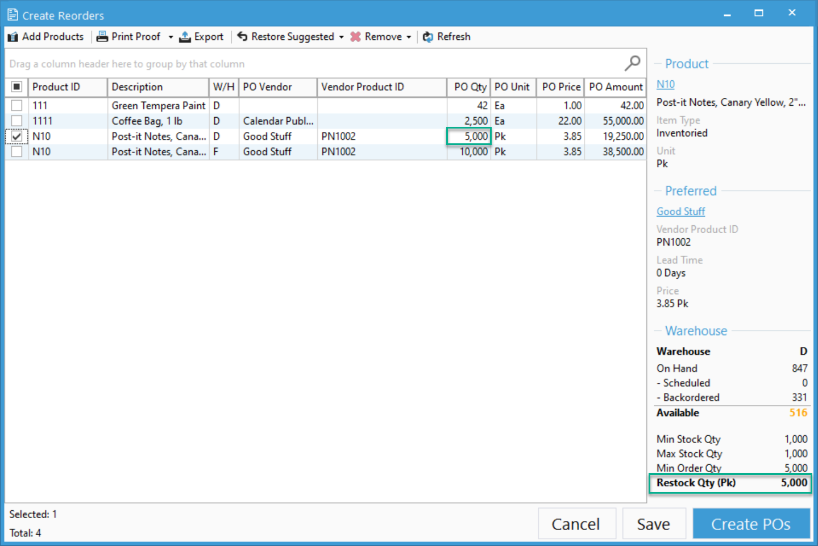The height and width of the screenshot is (546, 818).
Task: Click the PO Qty cell showing 5,000
Action: 469,136
